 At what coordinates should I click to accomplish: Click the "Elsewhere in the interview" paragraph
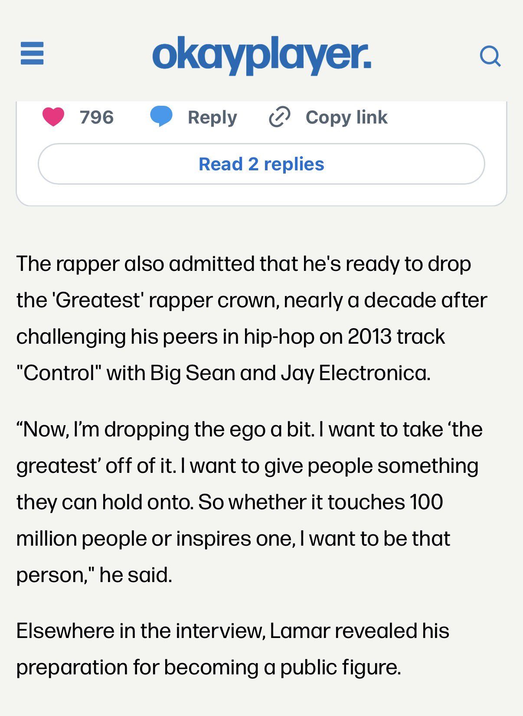[232, 649]
